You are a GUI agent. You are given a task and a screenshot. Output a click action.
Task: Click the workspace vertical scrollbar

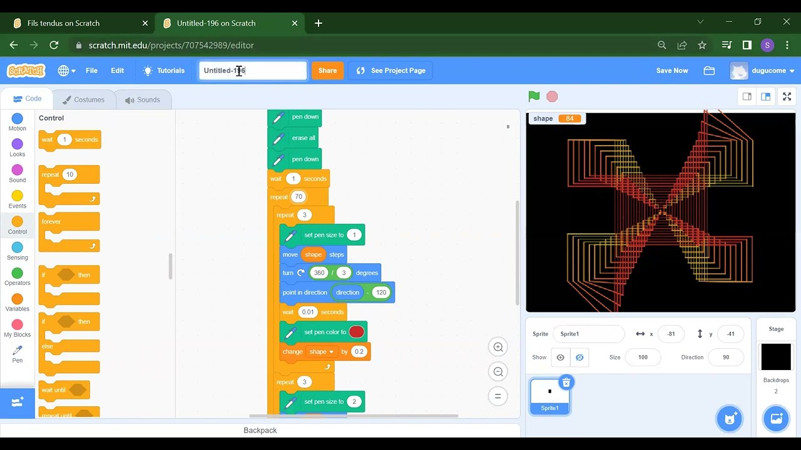pyautogui.click(x=517, y=252)
